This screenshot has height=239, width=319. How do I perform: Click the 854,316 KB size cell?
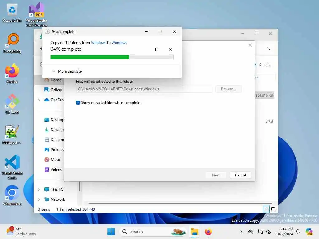(264, 96)
